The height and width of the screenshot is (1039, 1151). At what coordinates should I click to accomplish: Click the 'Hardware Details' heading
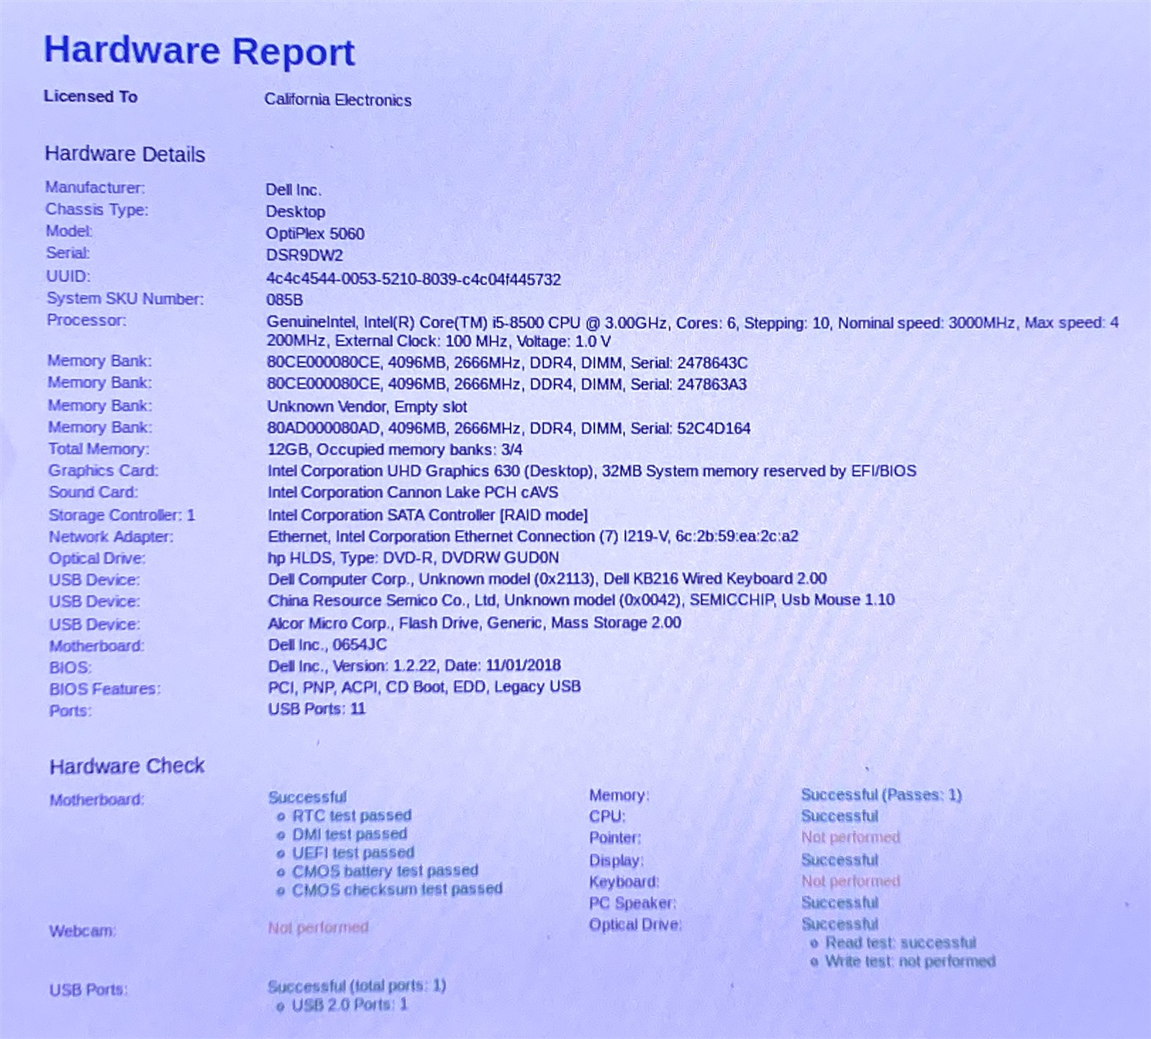tap(124, 154)
